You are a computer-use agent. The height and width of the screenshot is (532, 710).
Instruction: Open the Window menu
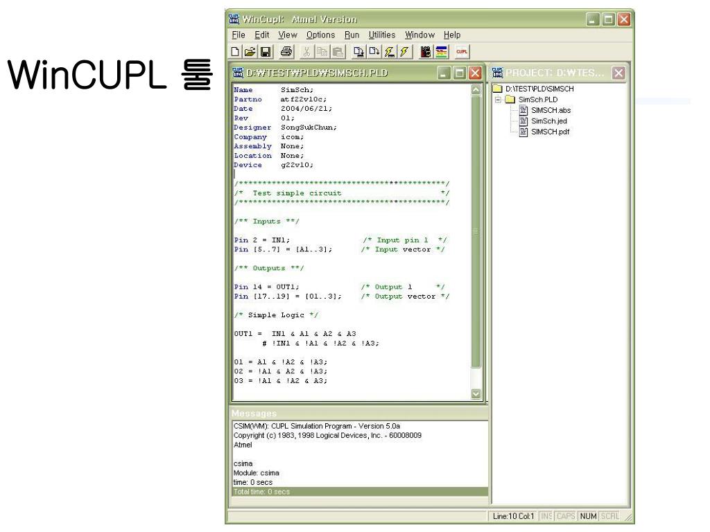point(419,35)
